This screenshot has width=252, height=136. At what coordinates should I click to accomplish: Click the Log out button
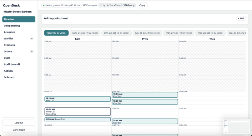coord(19,123)
